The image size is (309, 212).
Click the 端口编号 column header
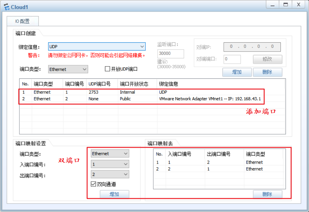coord(75,84)
